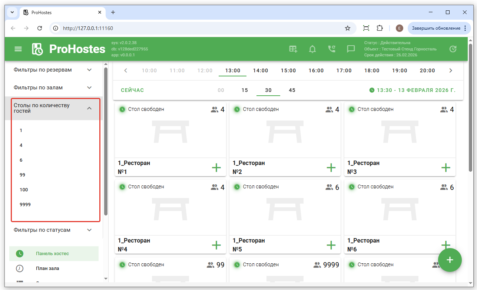Expand Фильтры по статусам section
This screenshot has width=477, height=290.
(x=53, y=230)
